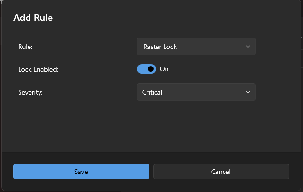
Task: Click the Rule: field label
Action: (26, 47)
